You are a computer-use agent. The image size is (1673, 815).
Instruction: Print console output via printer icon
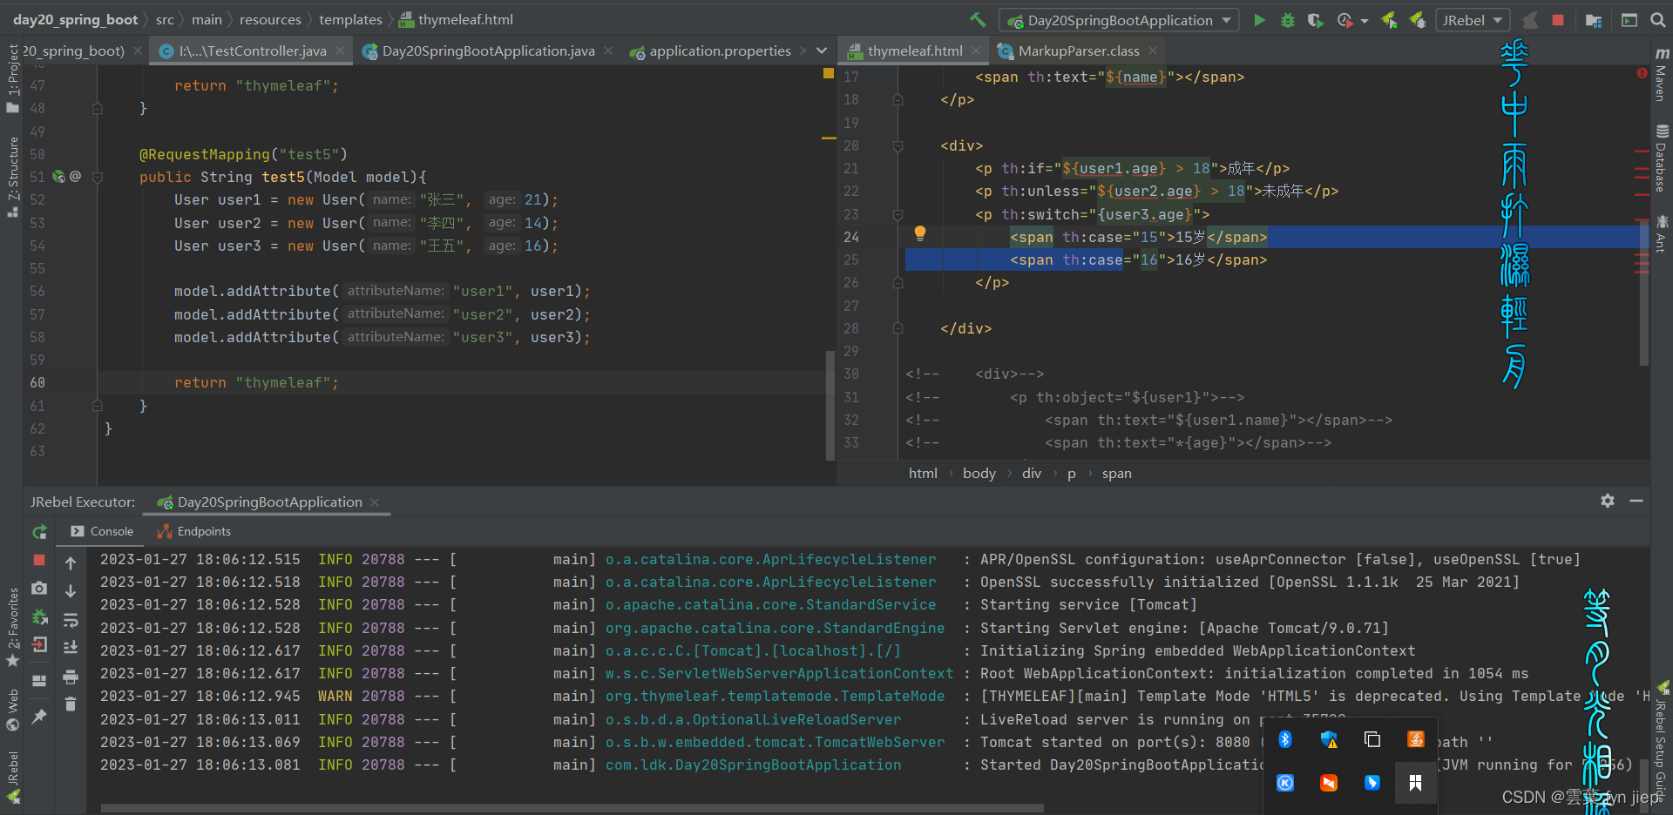[x=71, y=677]
